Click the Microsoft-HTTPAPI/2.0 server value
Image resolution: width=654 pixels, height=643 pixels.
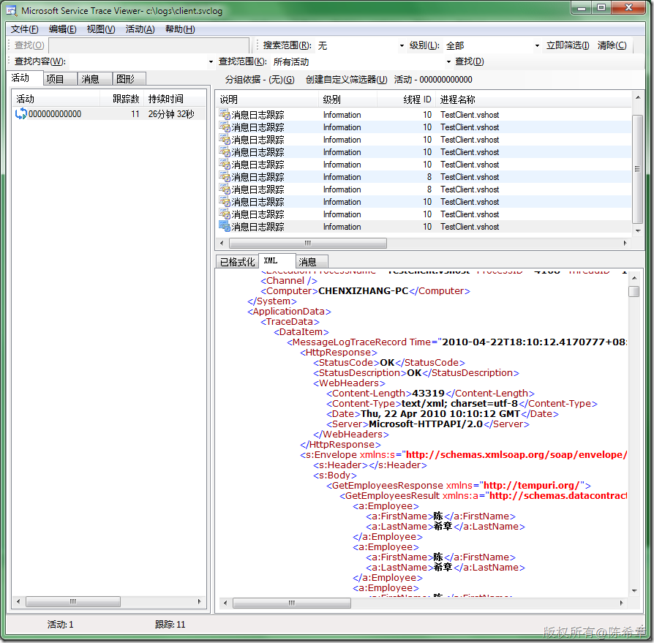coord(426,424)
